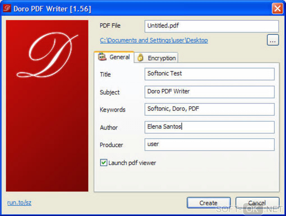This screenshot has height=216, width=286.
Task: Click the Title input field
Action: pyautogui.click(x=209, y=74)
